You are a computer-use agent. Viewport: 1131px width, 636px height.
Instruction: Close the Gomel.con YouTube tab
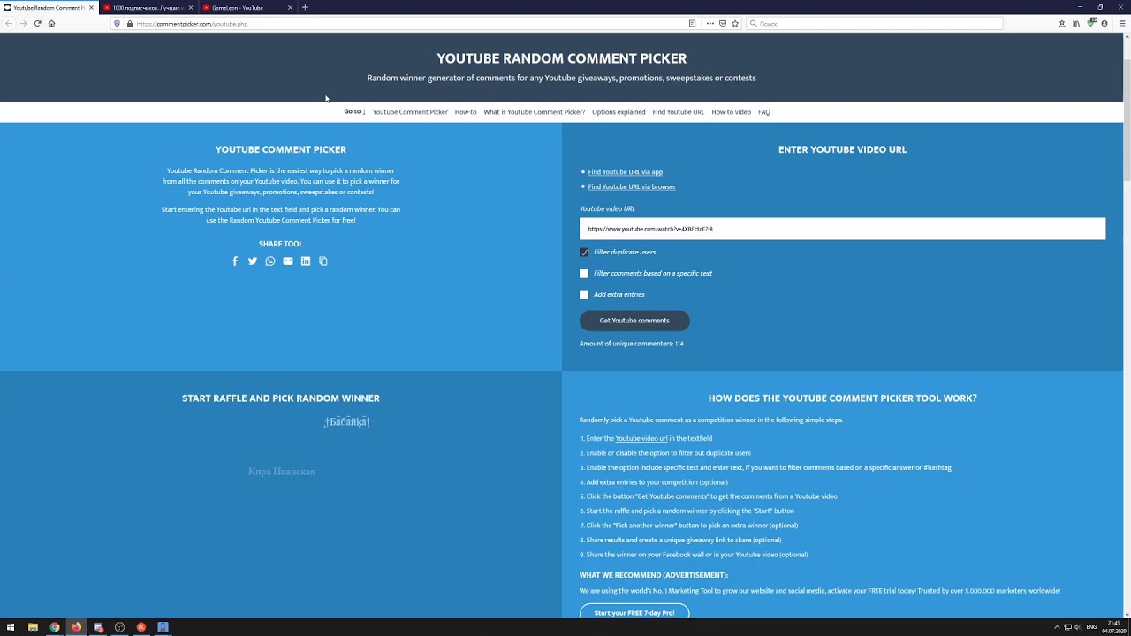[290, 8]
